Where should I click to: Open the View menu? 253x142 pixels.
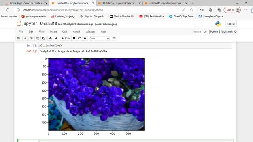[42, 32]
